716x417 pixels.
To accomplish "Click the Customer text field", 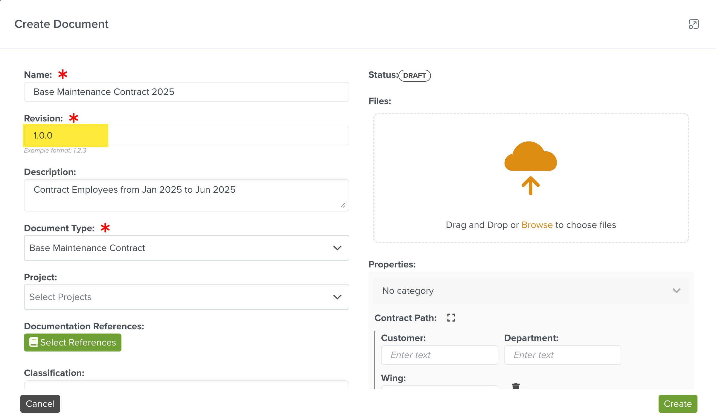I will click(x=439, y=355).
